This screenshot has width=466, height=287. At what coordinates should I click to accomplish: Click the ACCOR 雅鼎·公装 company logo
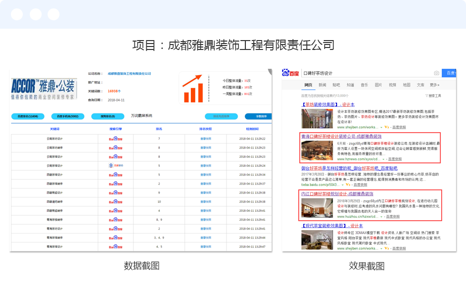tap(43, 88)
